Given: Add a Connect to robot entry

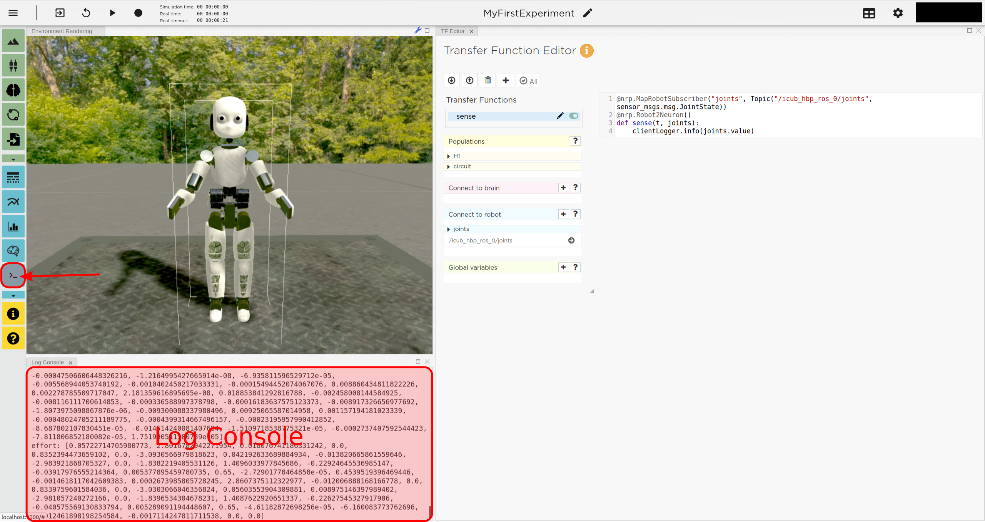Looking at the screenshot, I should (563, 214).
